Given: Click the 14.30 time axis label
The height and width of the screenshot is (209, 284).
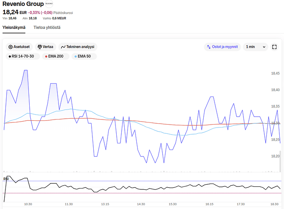Looking at the screenshot, I should pos(141,204).
